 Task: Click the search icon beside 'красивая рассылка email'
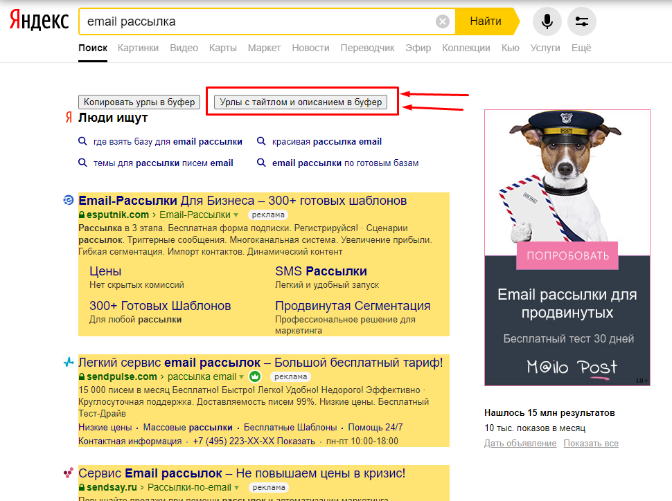click(261, 141)
